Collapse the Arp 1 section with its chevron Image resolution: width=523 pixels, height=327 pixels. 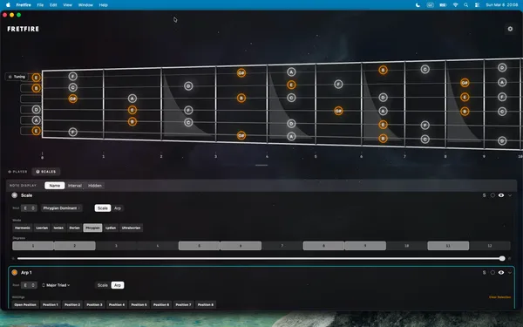tap(510, 273)
